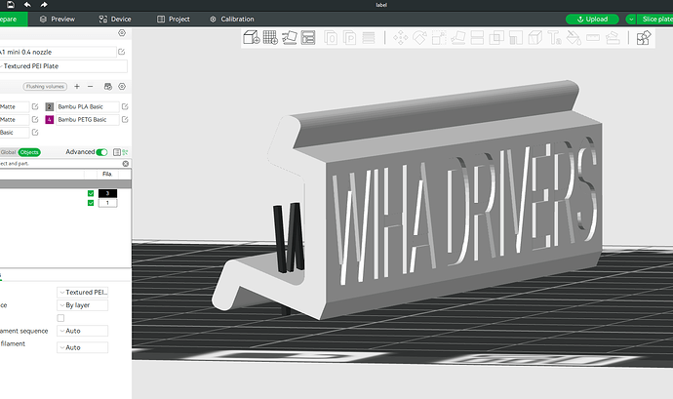The width and height of the screenshot is (673, 399).
Task: Open the Bambu PETG Basic filament dropdown
Action: tap(88, 119)
